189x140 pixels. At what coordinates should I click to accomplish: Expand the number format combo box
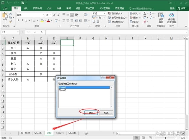point(105,14)
